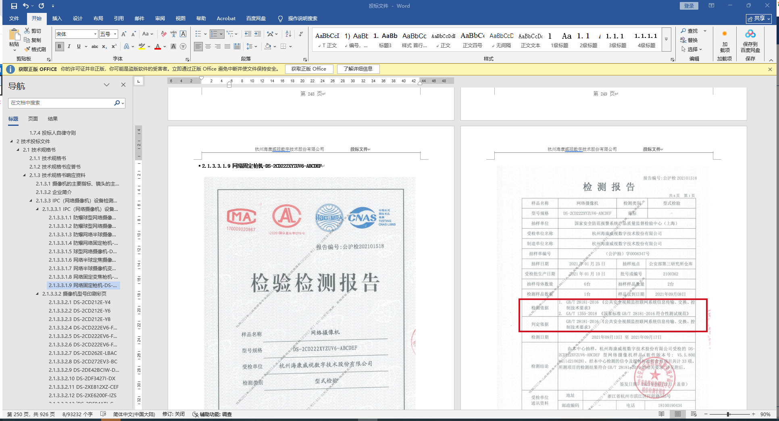
Task: Toggle Strikethrough formatting
Action: [x=95, y=46]
